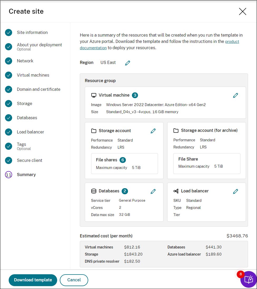Edit the Storage account using the pencil icon
The image size is (257, 289).
pos(153,131)
